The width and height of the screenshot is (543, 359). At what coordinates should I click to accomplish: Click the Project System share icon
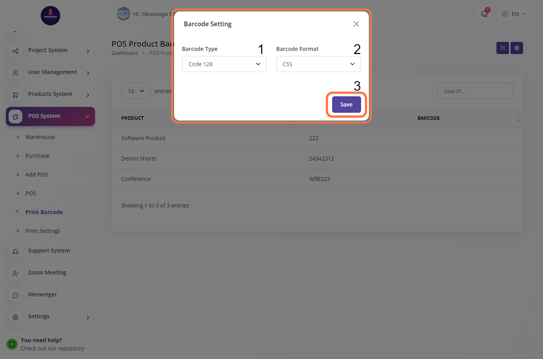coord(16,51)
